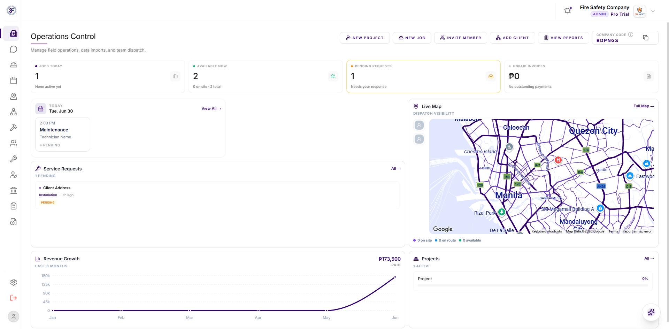Click the red hospital marker on map
Screen dimensions: 669x329
tap(558, 160)
